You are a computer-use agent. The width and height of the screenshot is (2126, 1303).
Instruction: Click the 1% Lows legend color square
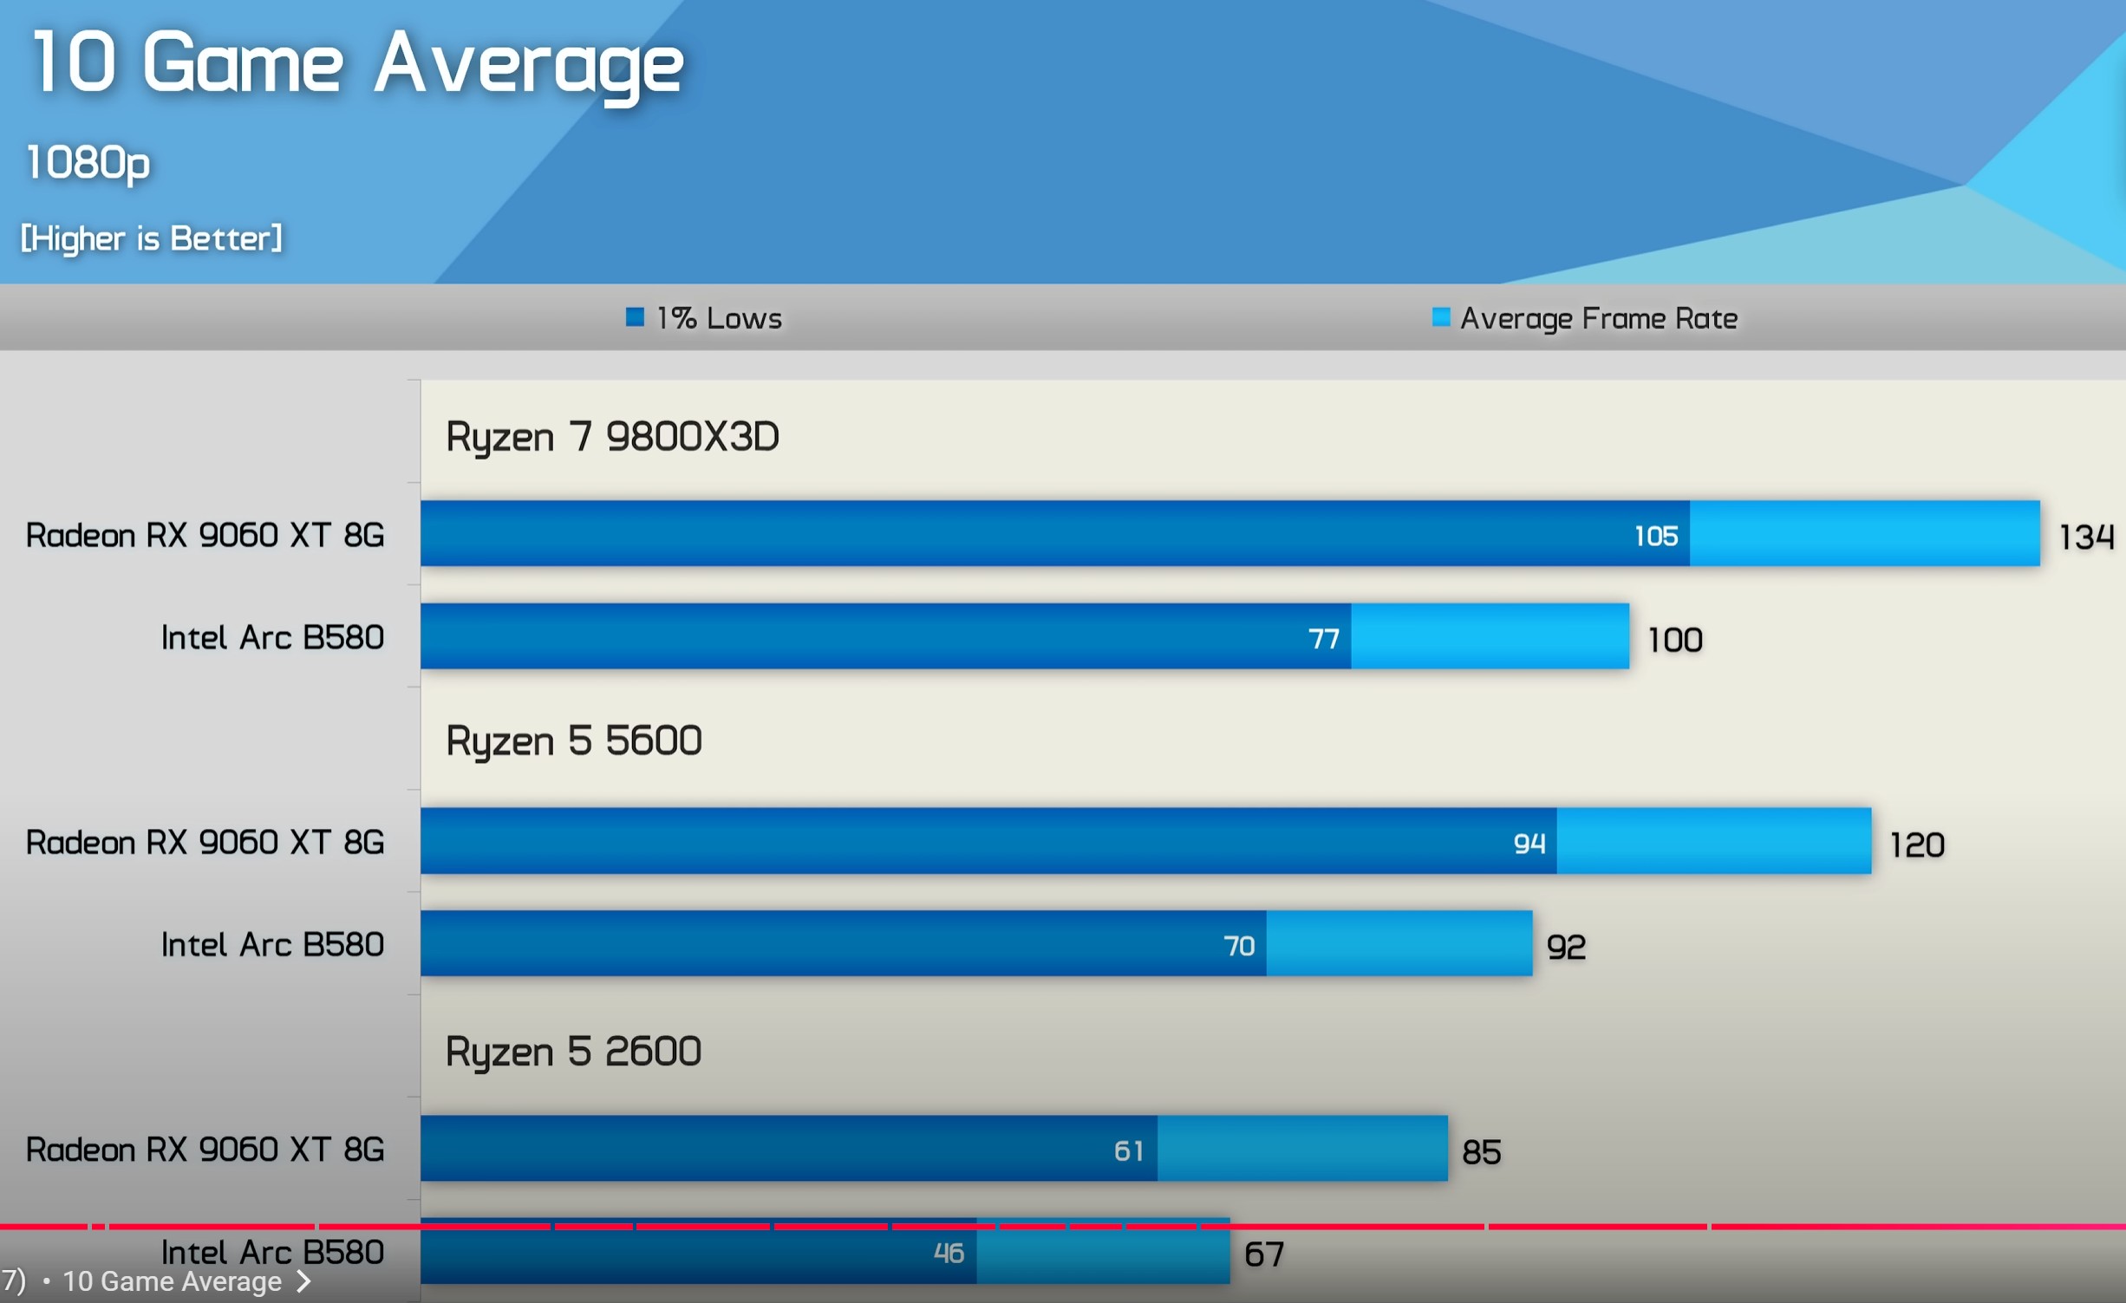pyautogui.click(x=635, y=317)
